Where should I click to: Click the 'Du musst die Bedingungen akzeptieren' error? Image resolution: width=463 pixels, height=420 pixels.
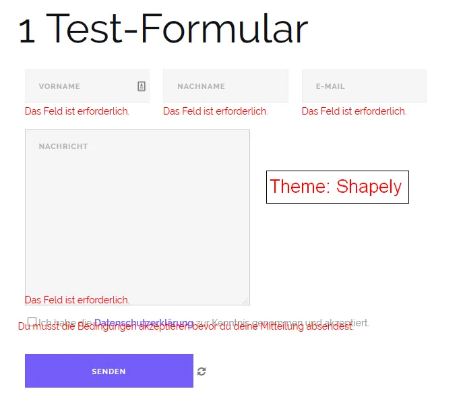click(x=186, y=327)
